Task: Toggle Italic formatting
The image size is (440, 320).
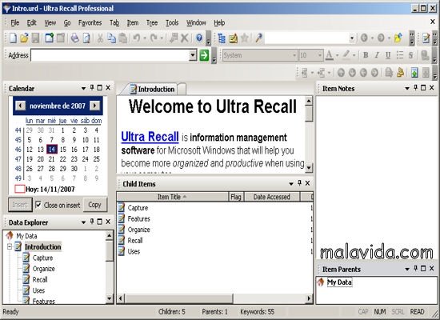Action: coord(377,55)
